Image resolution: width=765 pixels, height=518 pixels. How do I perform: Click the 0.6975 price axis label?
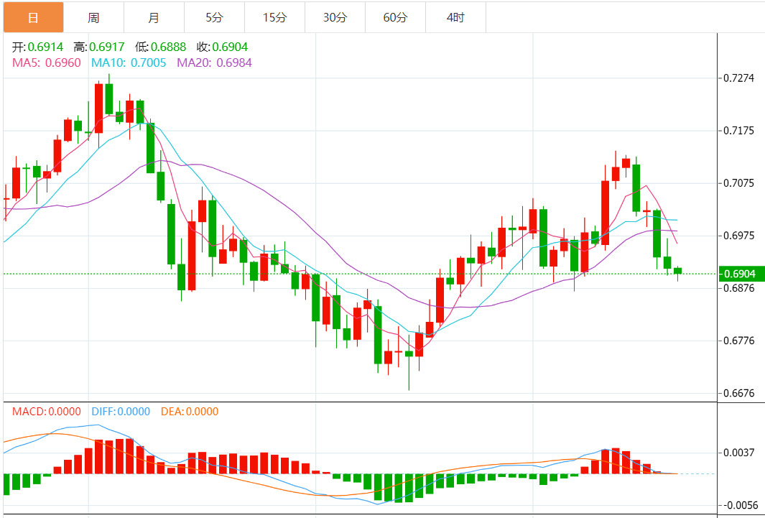(741, 236)
